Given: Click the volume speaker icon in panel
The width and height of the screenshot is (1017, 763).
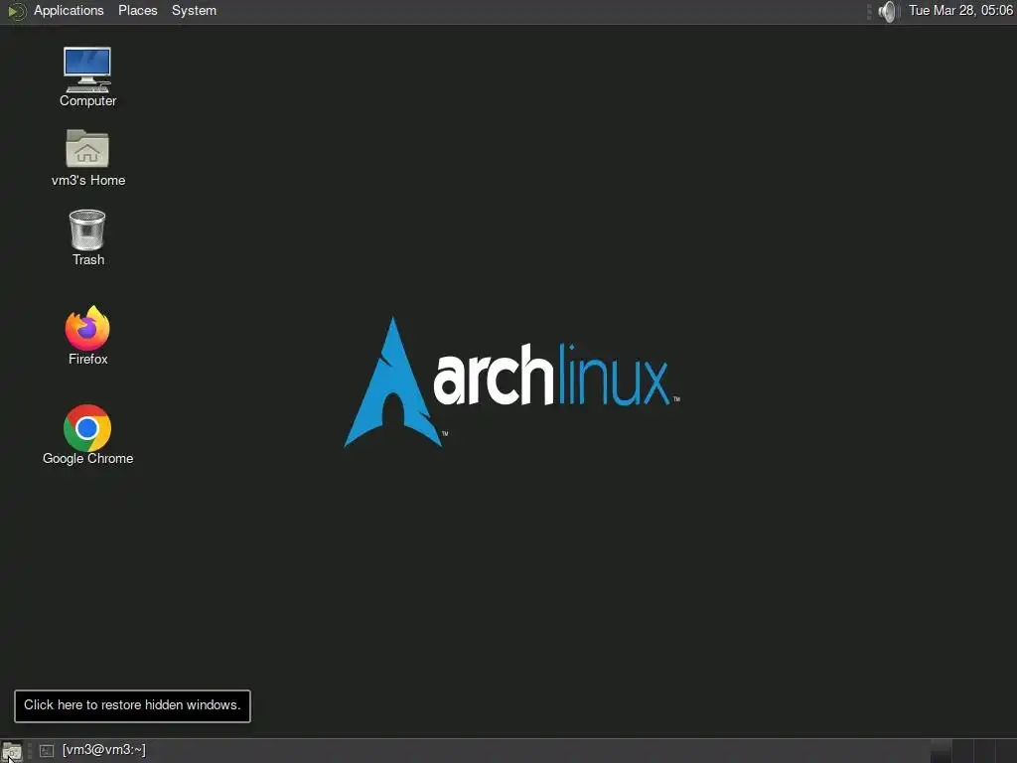Looking at the screenshot, I should [887, 11].
